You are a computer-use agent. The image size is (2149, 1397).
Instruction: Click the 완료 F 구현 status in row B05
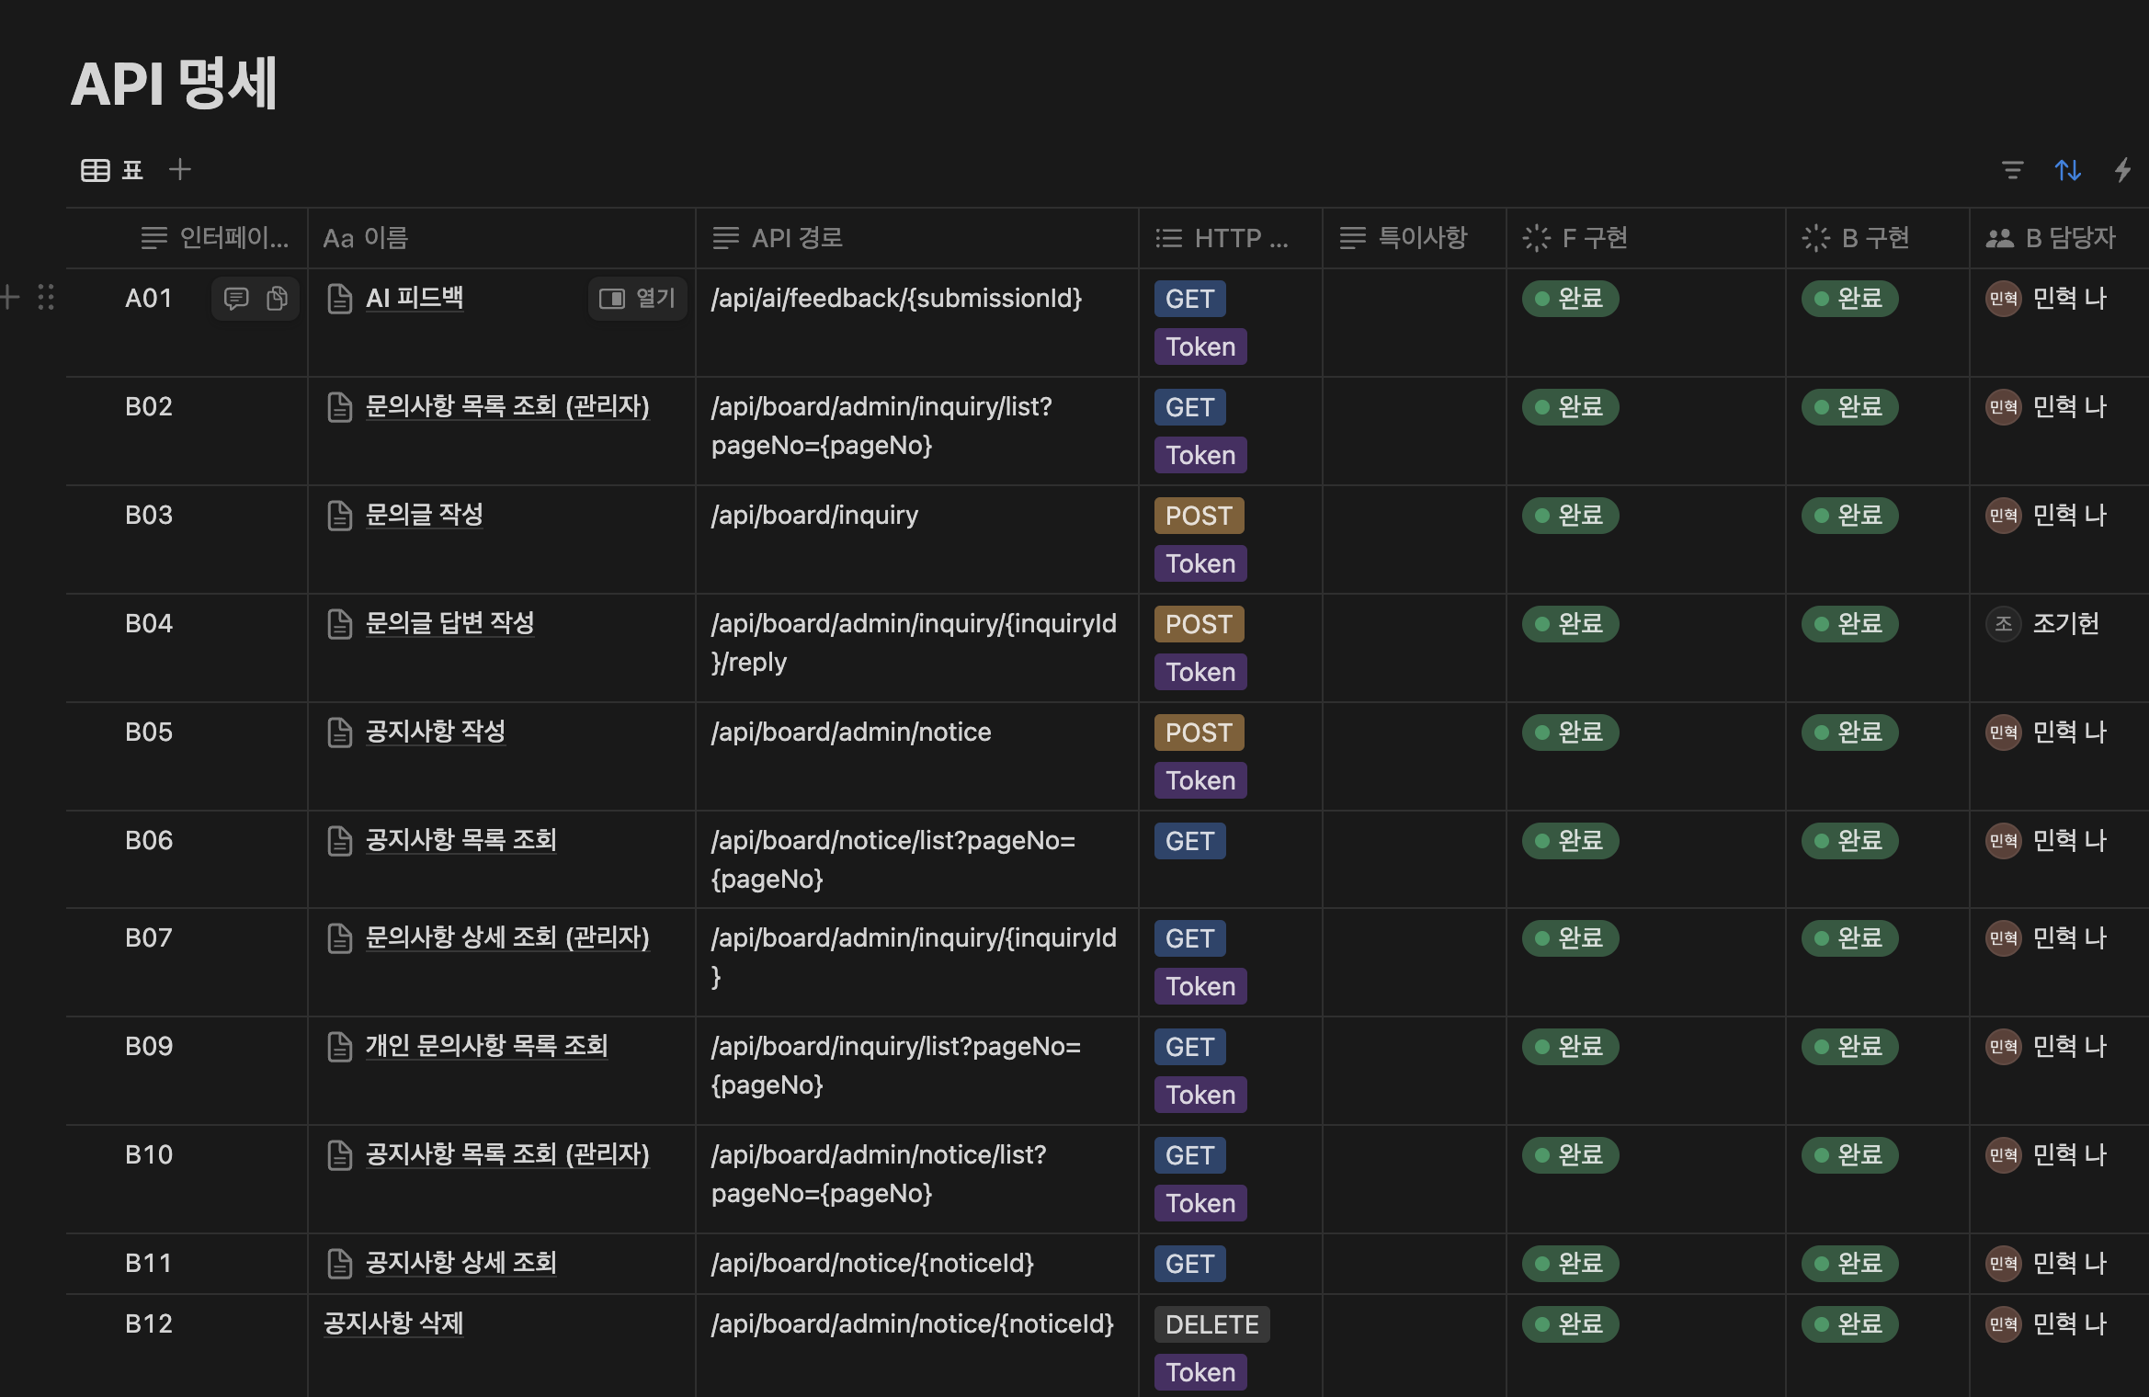click(x=1570, y=733)
